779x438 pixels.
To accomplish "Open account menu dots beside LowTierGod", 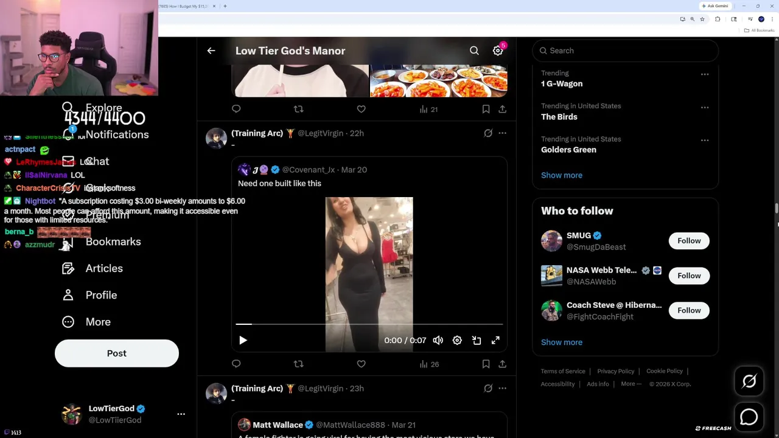I will (x=181, y=414).
